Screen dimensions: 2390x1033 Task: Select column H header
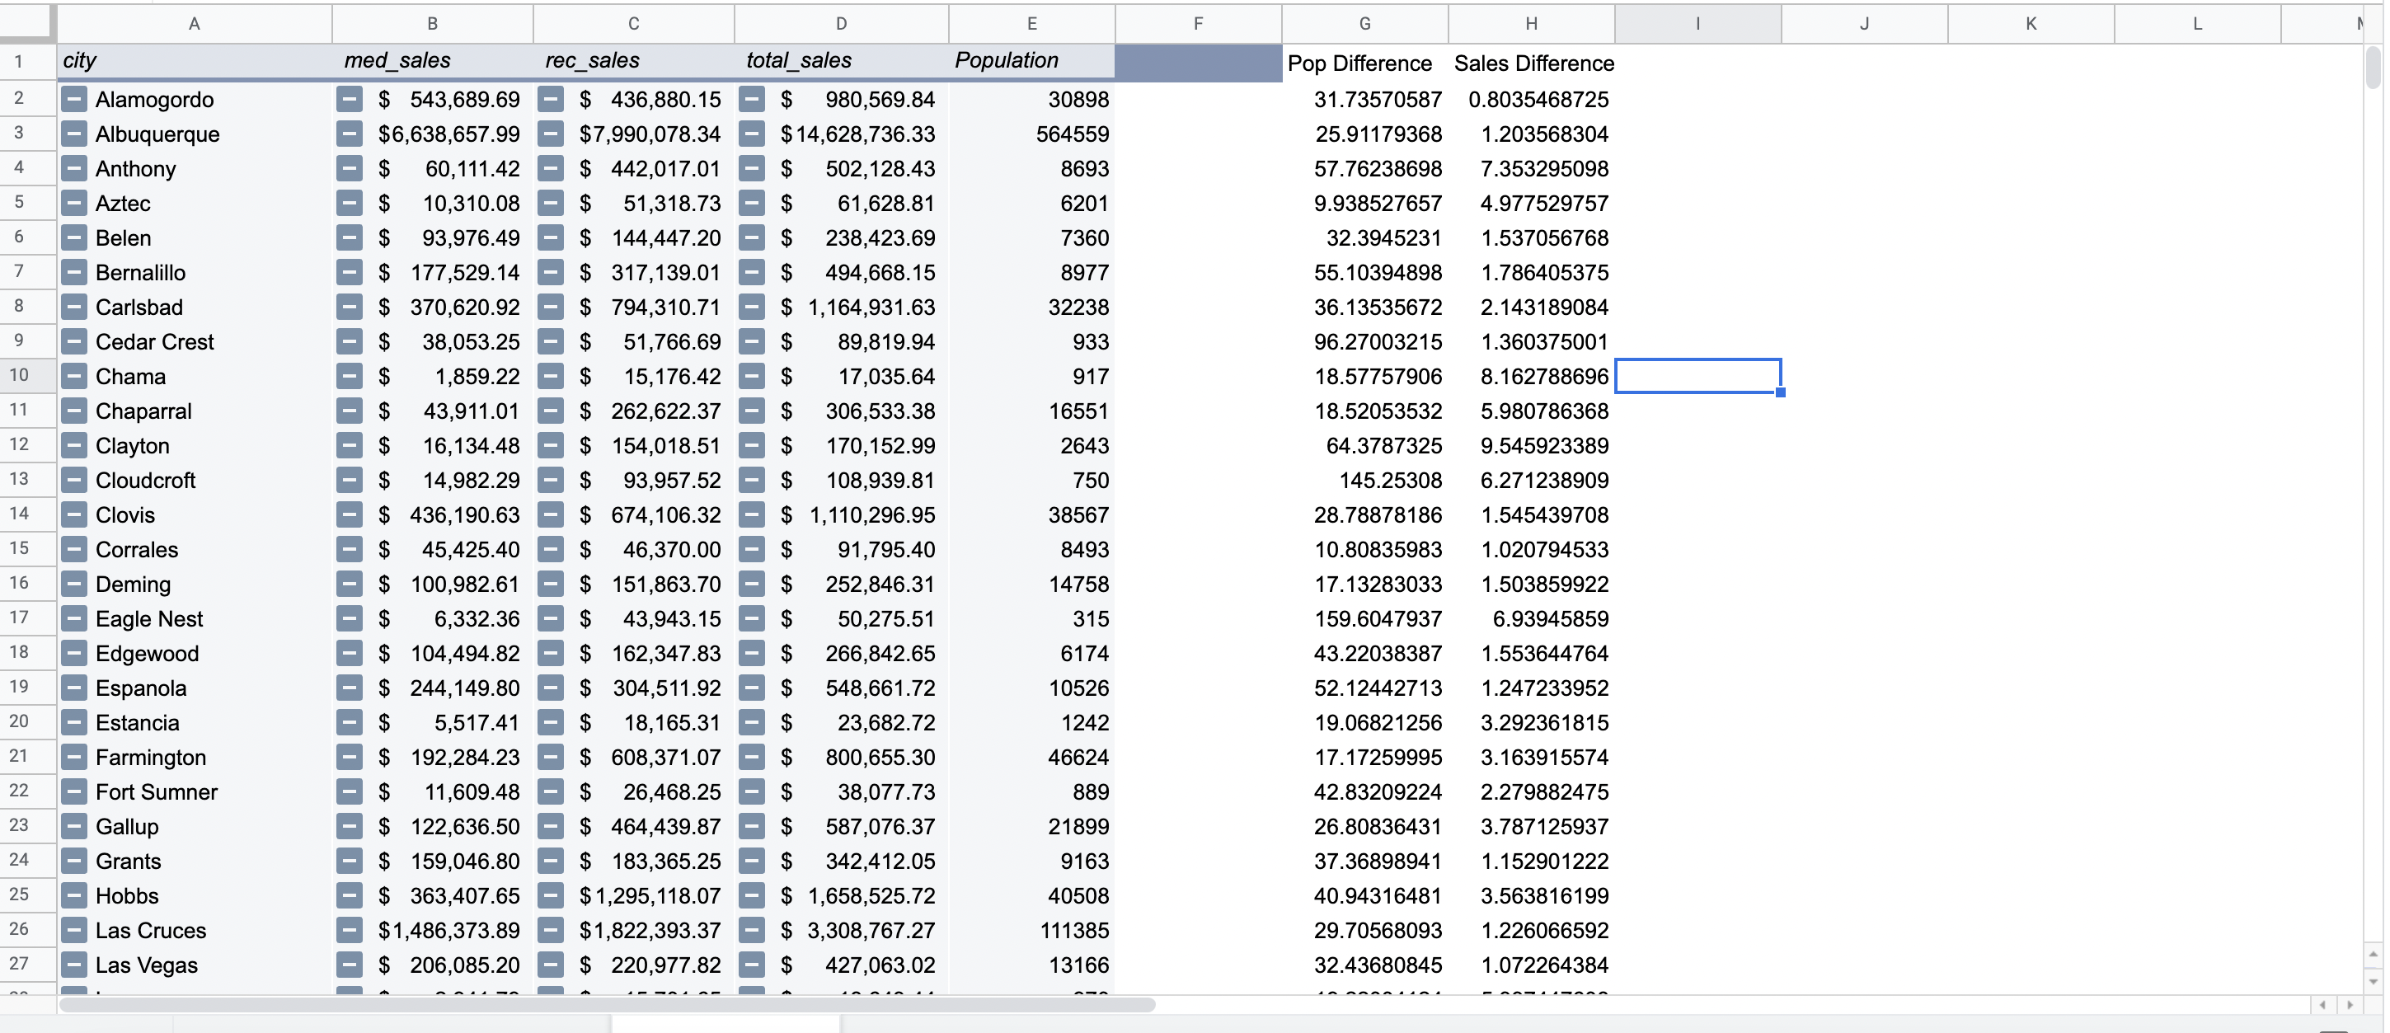(1531, 24)
